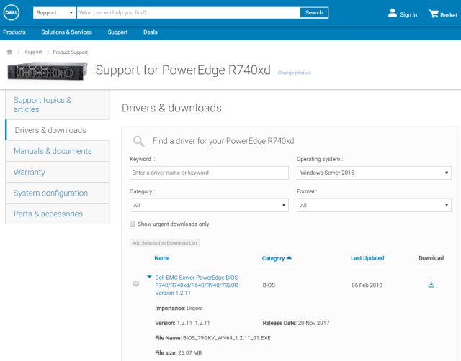Open System configuration sidebar tab
461x361 pixels.
(x=58, y=193)
